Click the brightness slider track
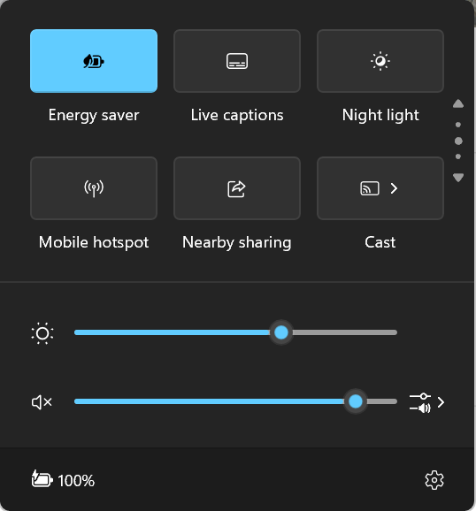 (235, 332)
